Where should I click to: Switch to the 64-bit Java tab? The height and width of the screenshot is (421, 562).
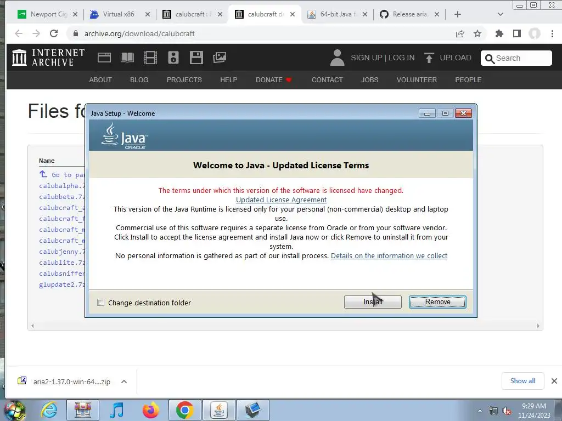point(338,14)
